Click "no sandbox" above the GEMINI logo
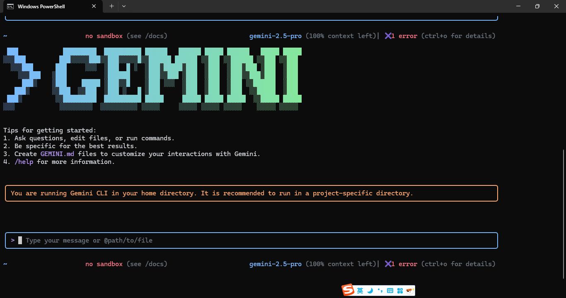The height and width of the screenshot is (298, 566). click(104, 36)
